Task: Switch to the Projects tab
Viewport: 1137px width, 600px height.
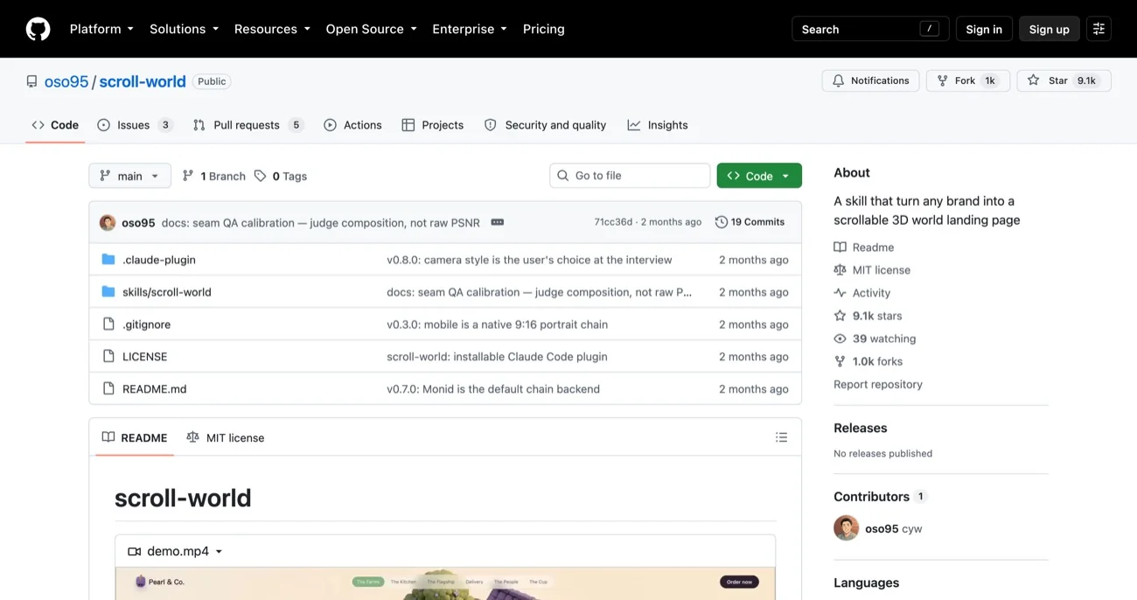Action: [x=432, y=125]
